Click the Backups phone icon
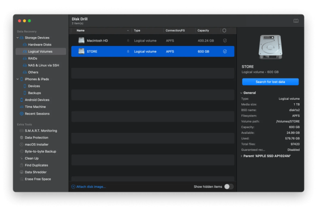Viewport: 316px width, 211px height. pos(25,93)
